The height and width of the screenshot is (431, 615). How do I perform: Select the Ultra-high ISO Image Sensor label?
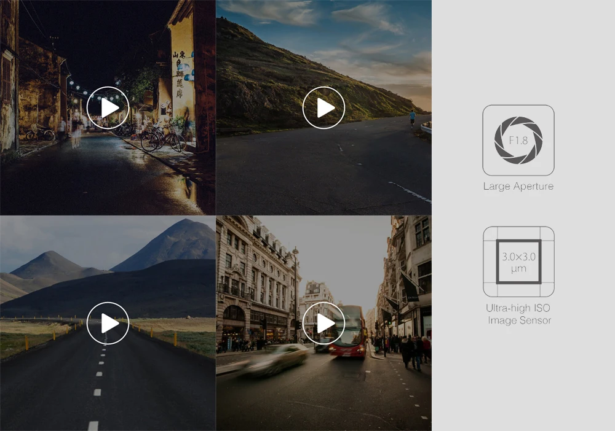(x=519, y=314)
